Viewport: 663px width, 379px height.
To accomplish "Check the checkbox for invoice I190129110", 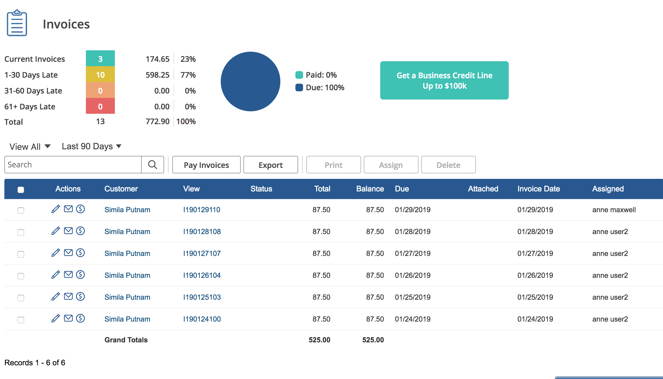I will (x=21, y=211).
